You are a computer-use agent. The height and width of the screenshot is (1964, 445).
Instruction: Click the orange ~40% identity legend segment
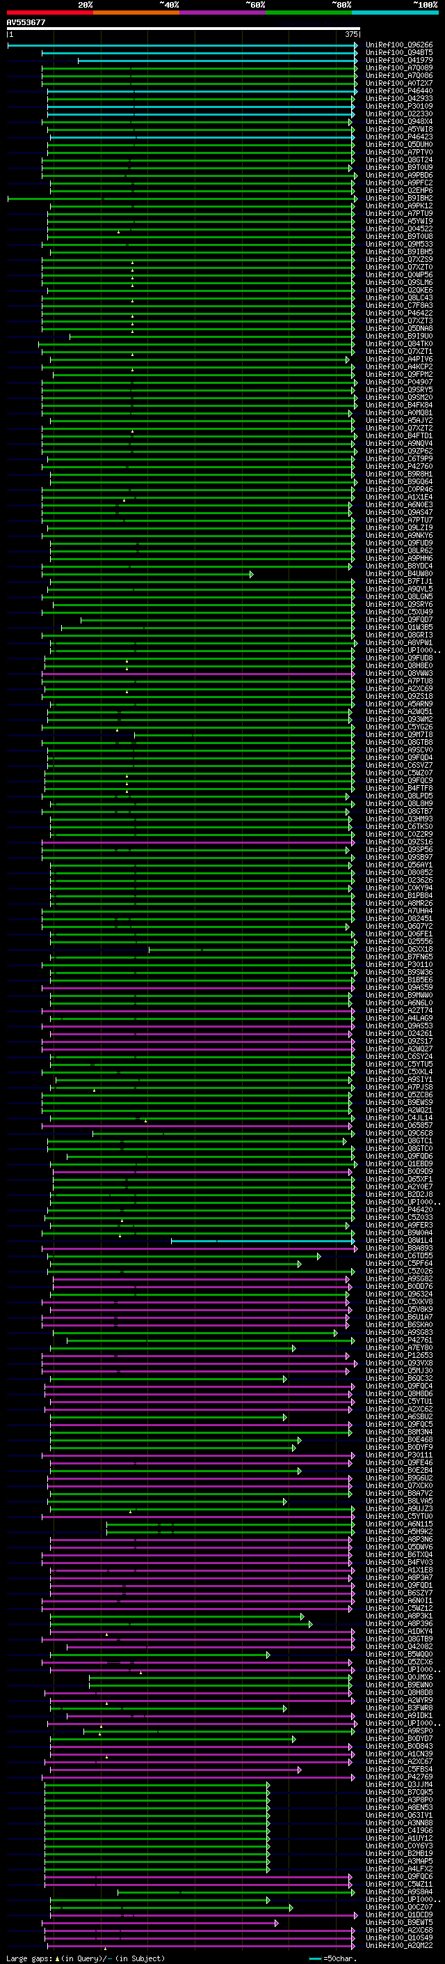136,13
